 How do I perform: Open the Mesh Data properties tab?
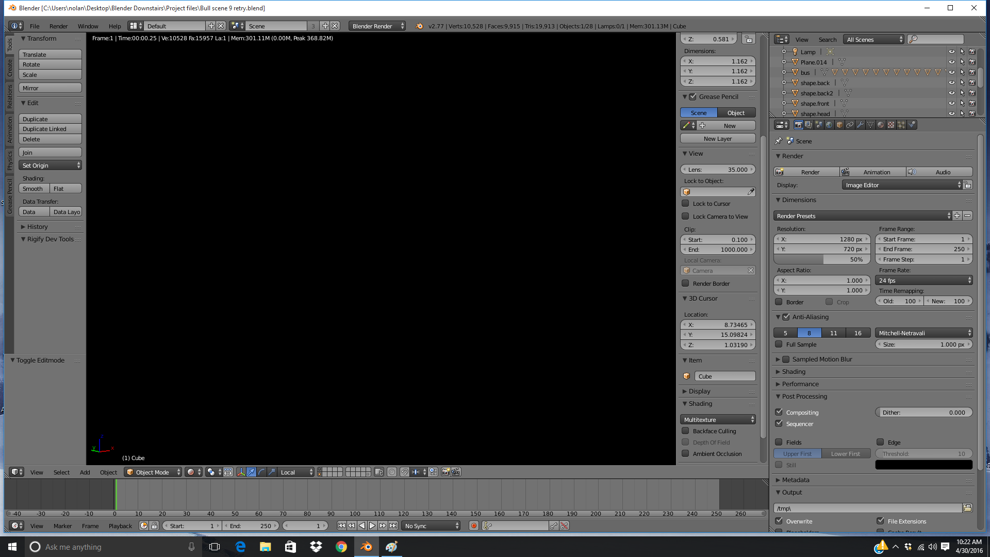870,125
